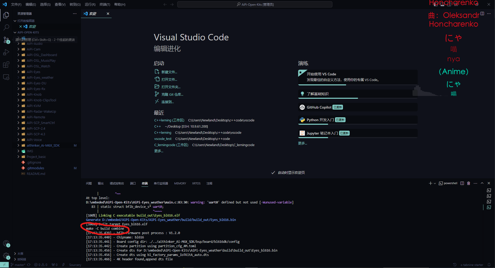Toggle show welcome page on startup checkbox
This screenshot has width=495, height=268.
click(x=273, y=173)
